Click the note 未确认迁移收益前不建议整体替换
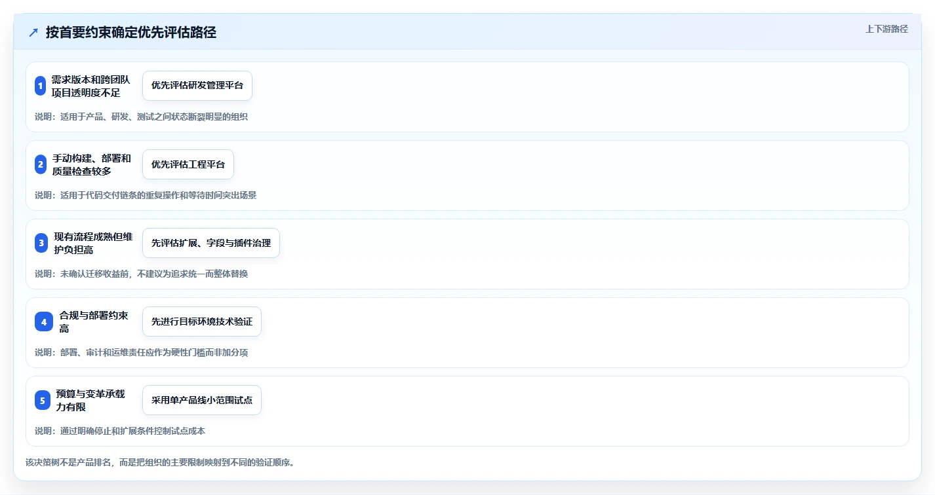This screenshot has height=495, width=935. click(x=142, y=274)
